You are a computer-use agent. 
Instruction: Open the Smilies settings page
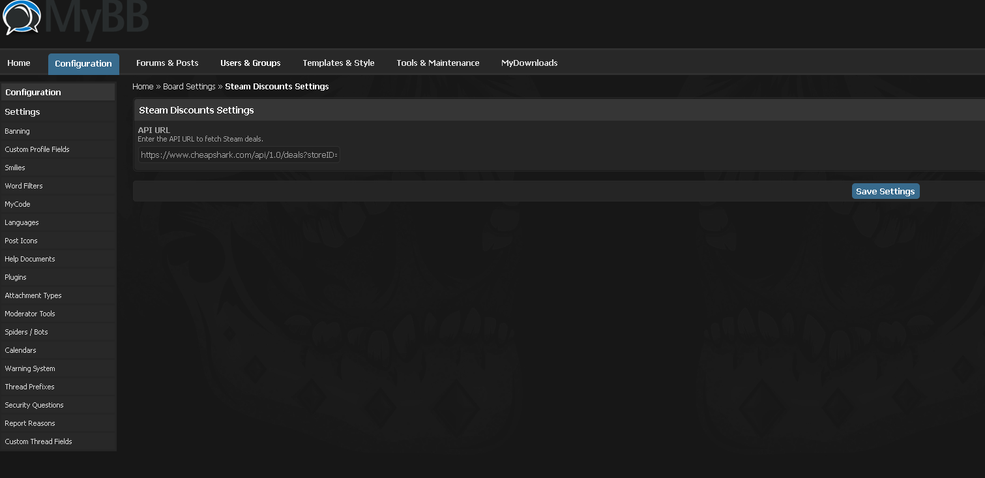15,168
